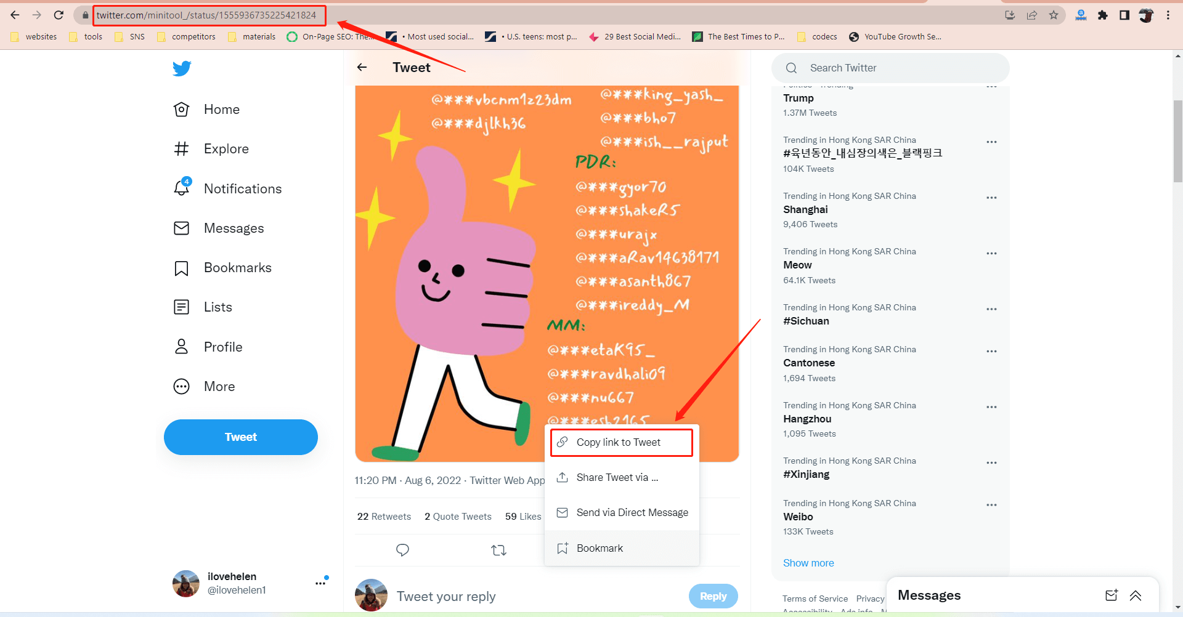The height and width of the screenshot is (617, 1183).
Task: Open the More options sidebar item
Action: [205, 387]
